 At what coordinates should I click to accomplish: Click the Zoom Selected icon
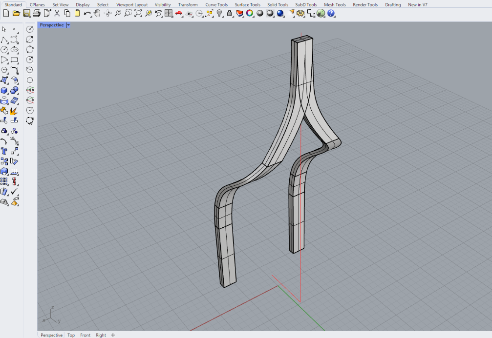click(x=149, y=13)
